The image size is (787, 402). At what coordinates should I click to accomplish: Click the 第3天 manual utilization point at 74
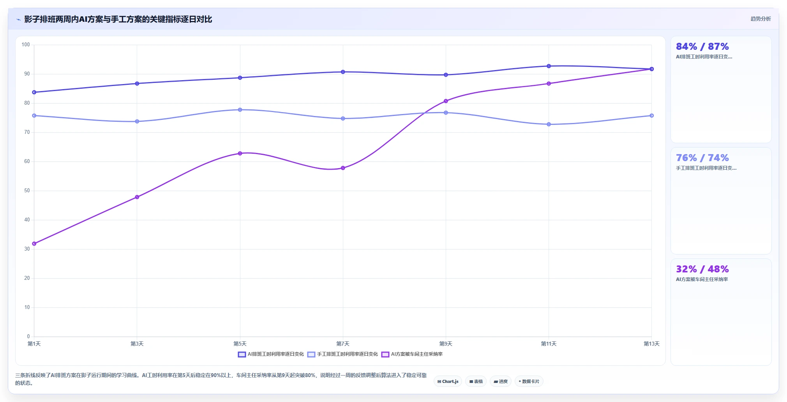pyautogui.click(x=137, y=121)
